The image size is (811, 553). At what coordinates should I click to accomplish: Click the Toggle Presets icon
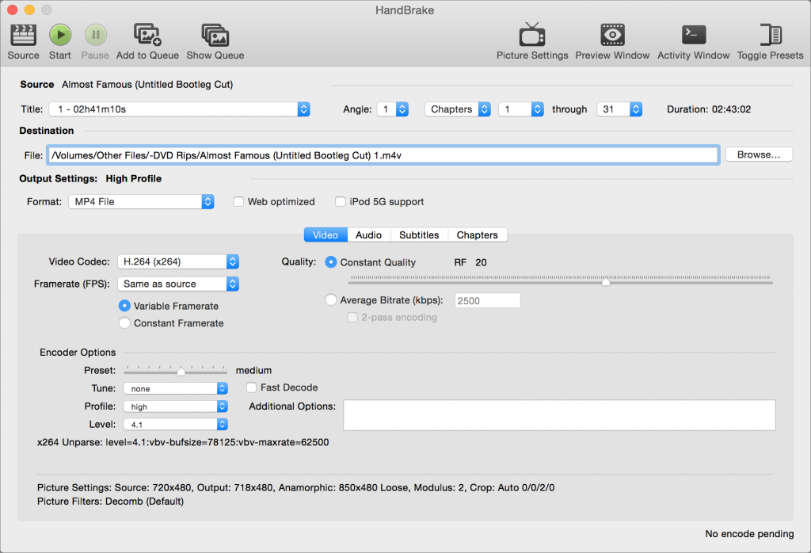pos(770,36)
